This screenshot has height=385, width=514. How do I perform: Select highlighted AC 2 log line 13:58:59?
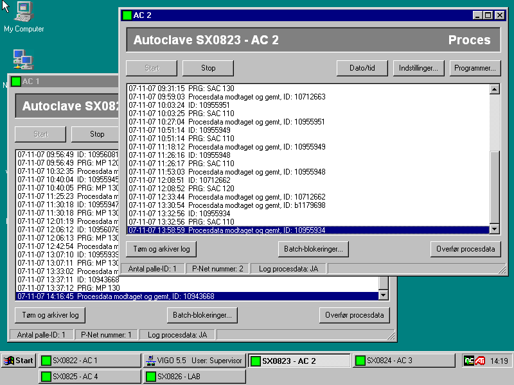tap(308, 230)
